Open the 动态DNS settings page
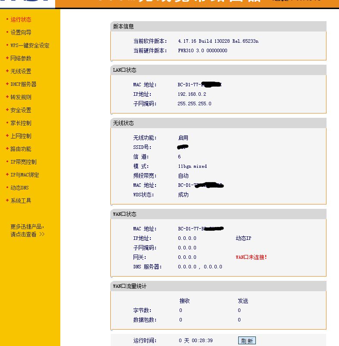 [x=20, y=188]
